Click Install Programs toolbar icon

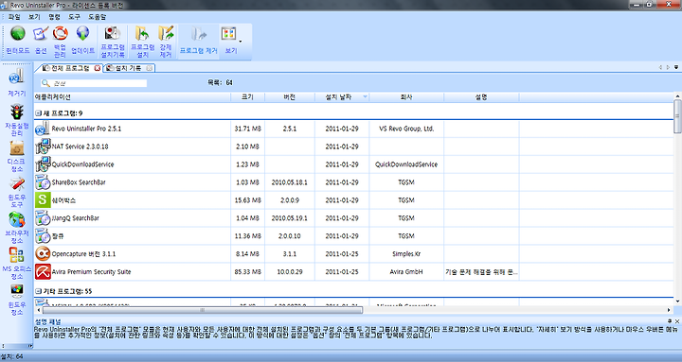142,33
